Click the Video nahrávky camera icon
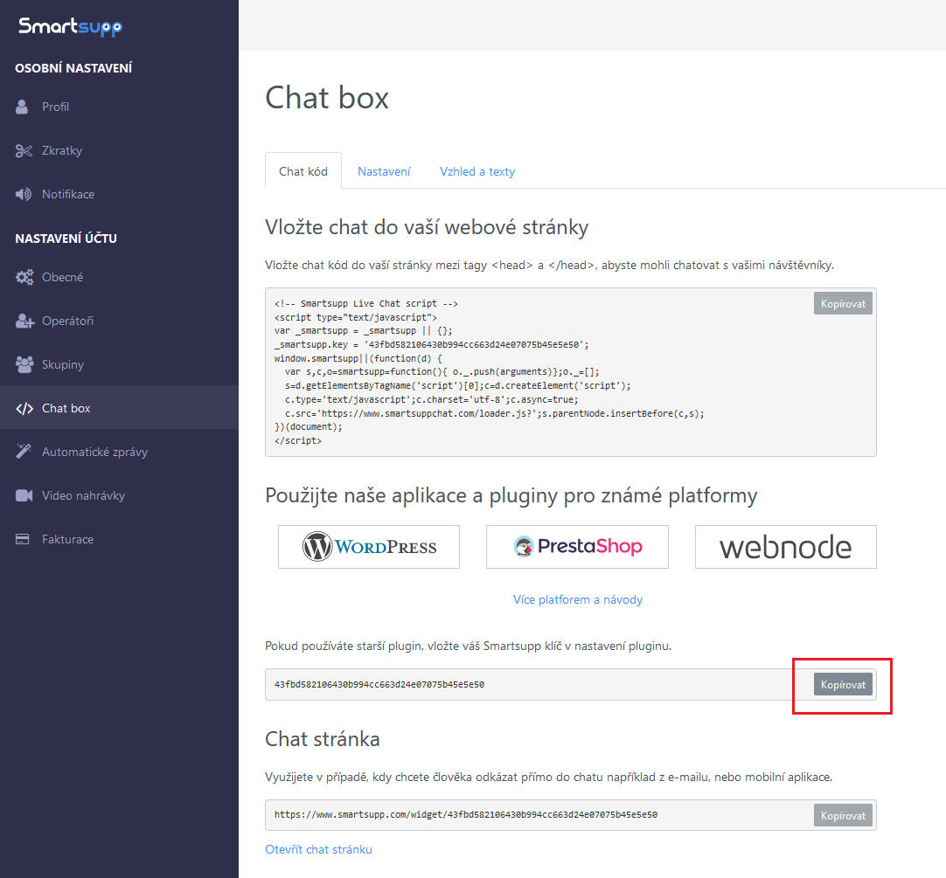The height and width of the screenshot is (878, 946). tap(24, 495)
